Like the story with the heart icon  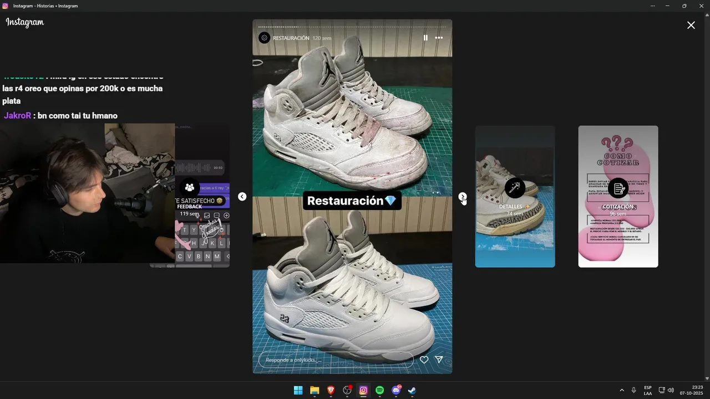[424, 360]
